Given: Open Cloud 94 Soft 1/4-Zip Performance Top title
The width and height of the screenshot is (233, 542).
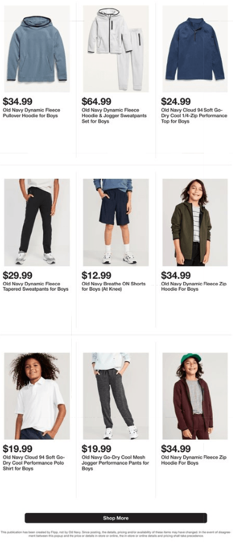Looking at the screenshot, I should pos(194,116).
